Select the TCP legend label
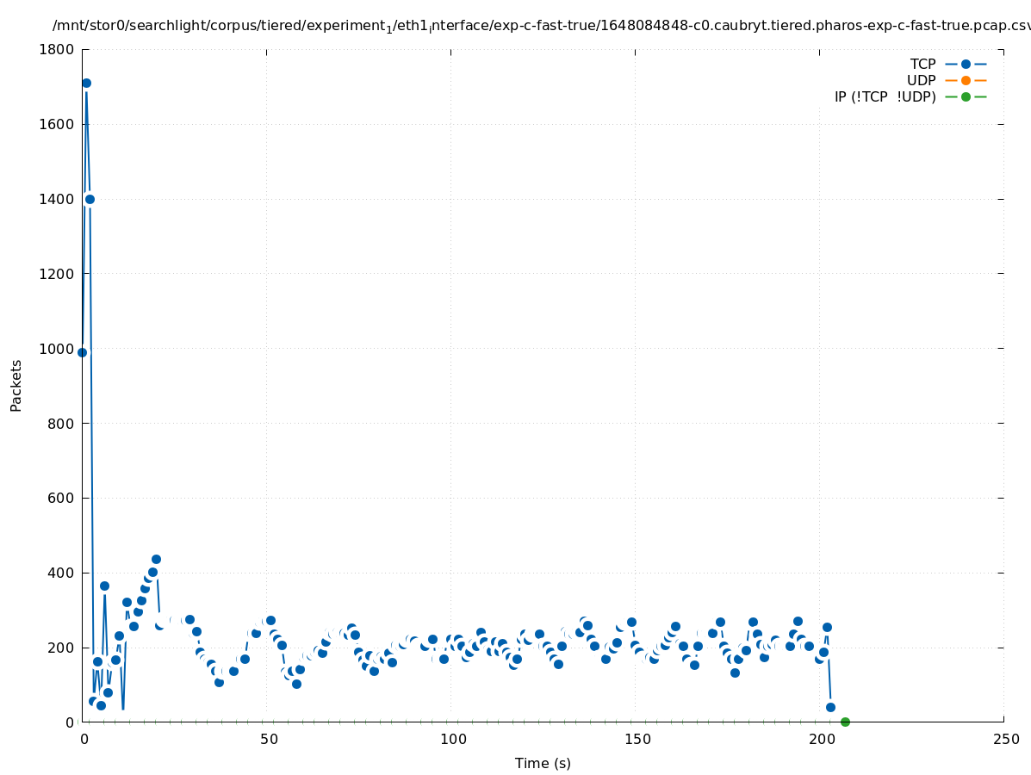This screenshot has width=1031, height=775. point(922,65)
